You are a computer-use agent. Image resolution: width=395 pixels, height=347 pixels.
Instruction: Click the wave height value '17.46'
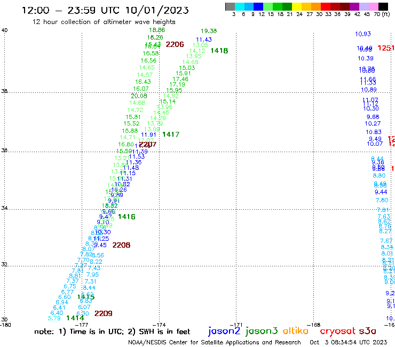(x=180, y=79)
